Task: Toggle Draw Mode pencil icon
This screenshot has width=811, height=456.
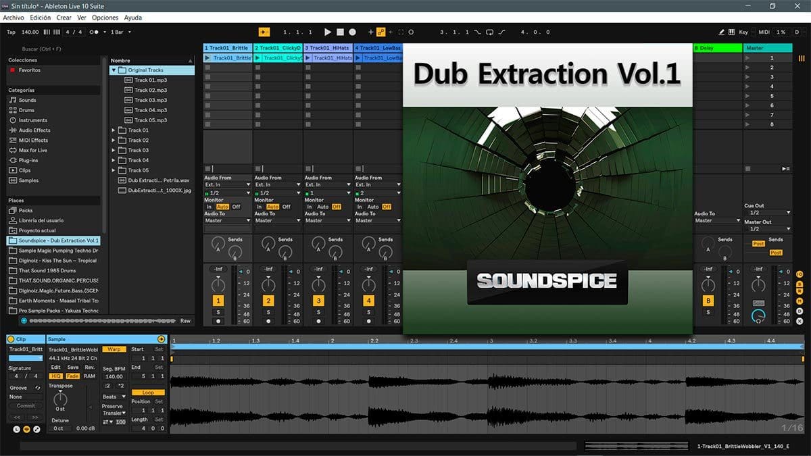Action: [x=722, y=32]
